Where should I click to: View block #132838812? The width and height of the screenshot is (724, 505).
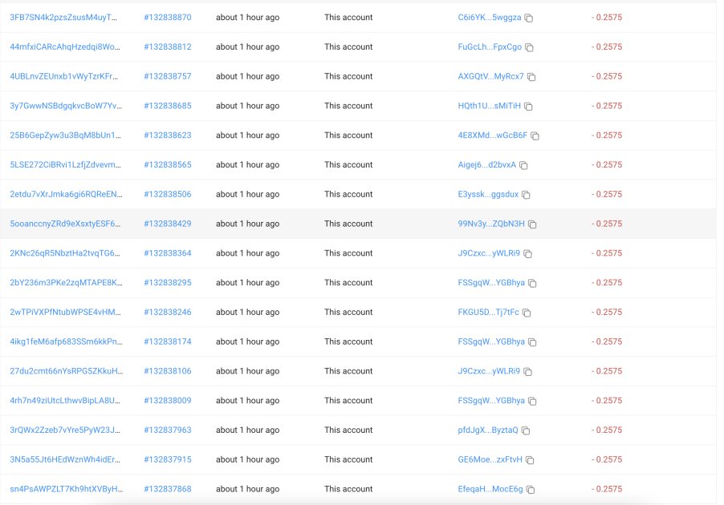[168, 47]
